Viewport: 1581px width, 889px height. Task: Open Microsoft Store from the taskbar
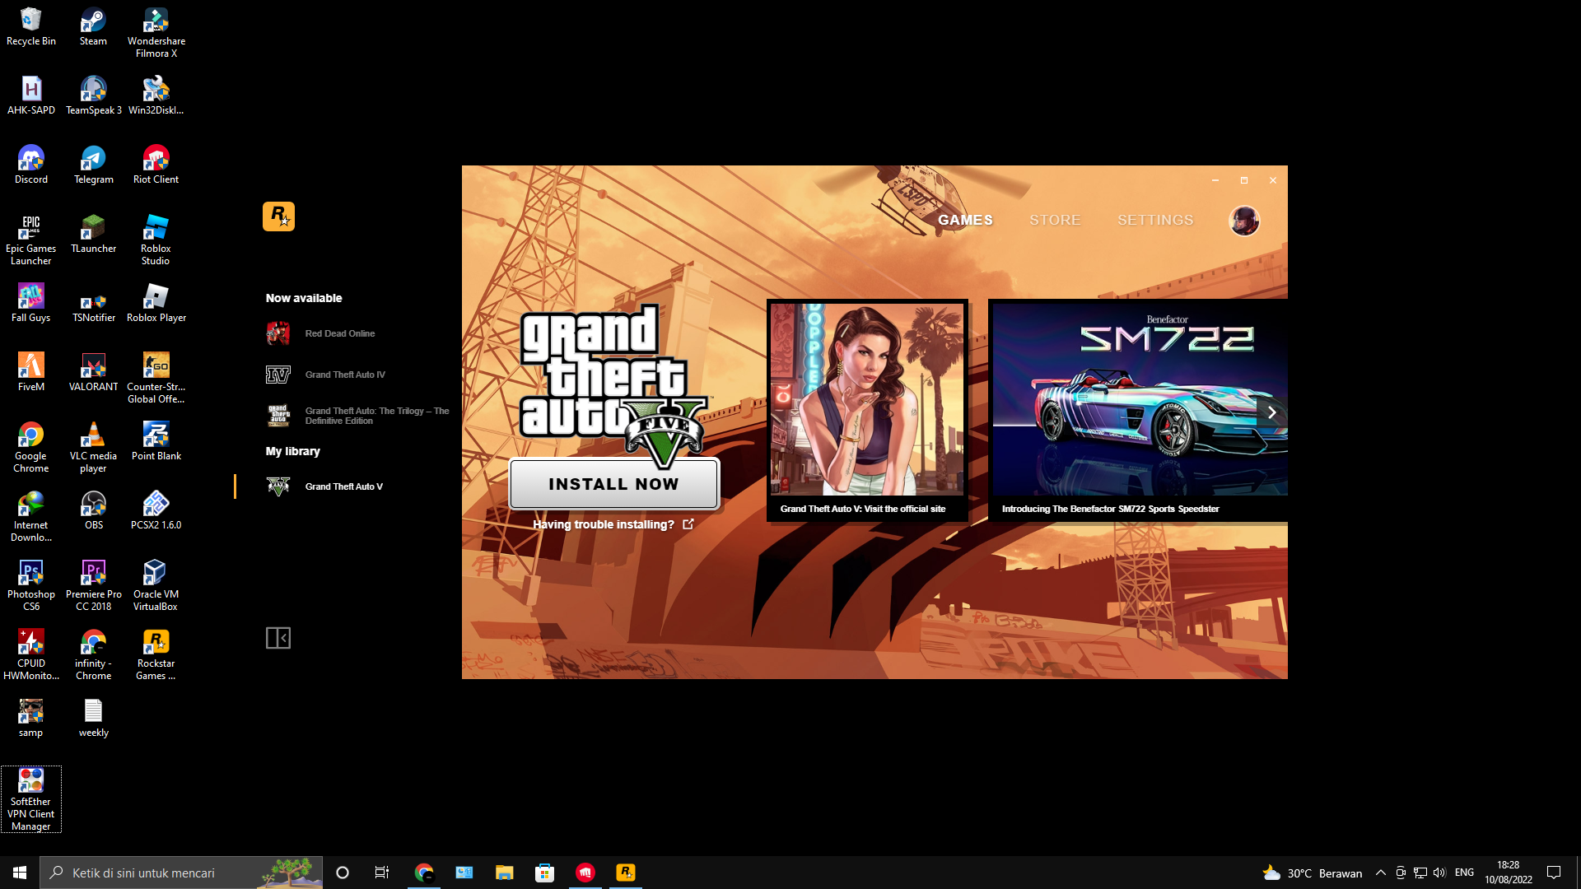tap(544, 873)
